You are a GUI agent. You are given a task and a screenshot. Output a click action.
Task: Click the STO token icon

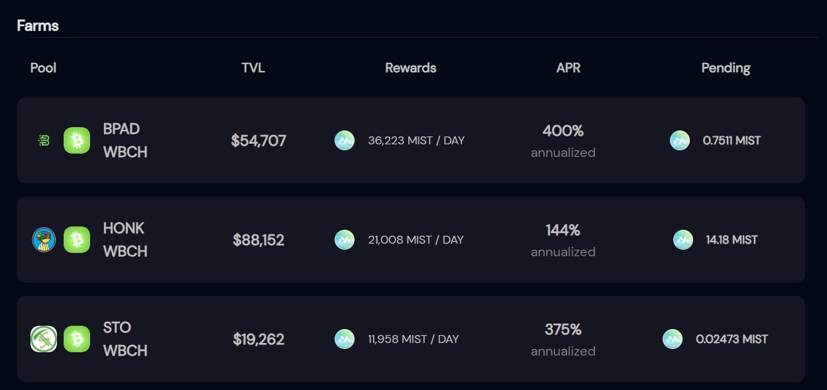coord(44,339)
